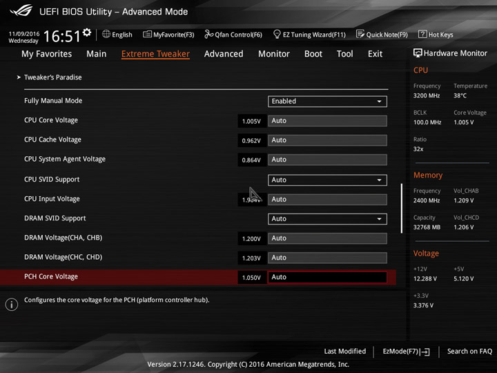This screenshot has width=497, height=373.
Task: Select PCH Core Voltage row label
Action: (50, 276)
